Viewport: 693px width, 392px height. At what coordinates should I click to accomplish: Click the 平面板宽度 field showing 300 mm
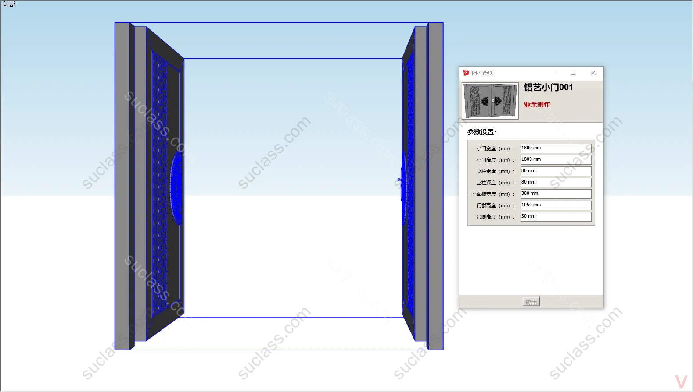pyautogui.click(x=556, y=194)
